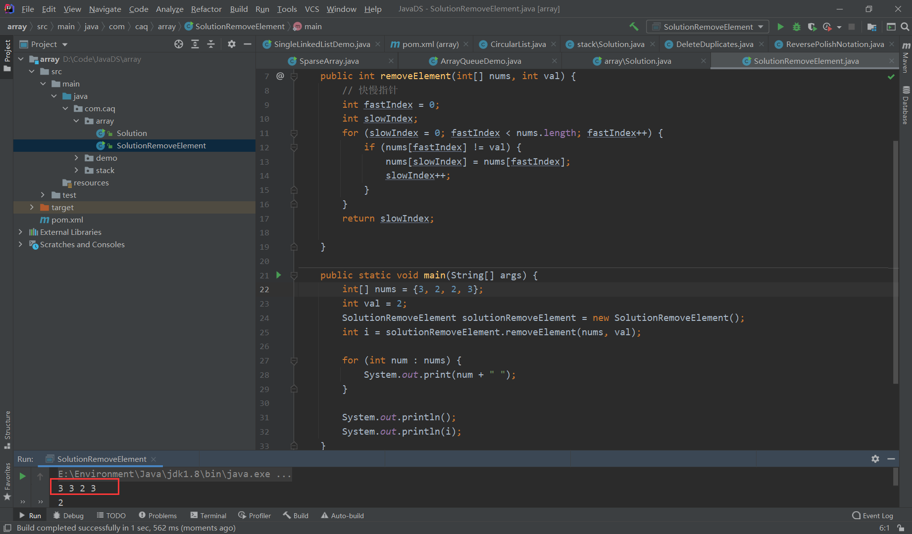Open the Profiler tool window

pyautogui.click(x=254, y=515)
